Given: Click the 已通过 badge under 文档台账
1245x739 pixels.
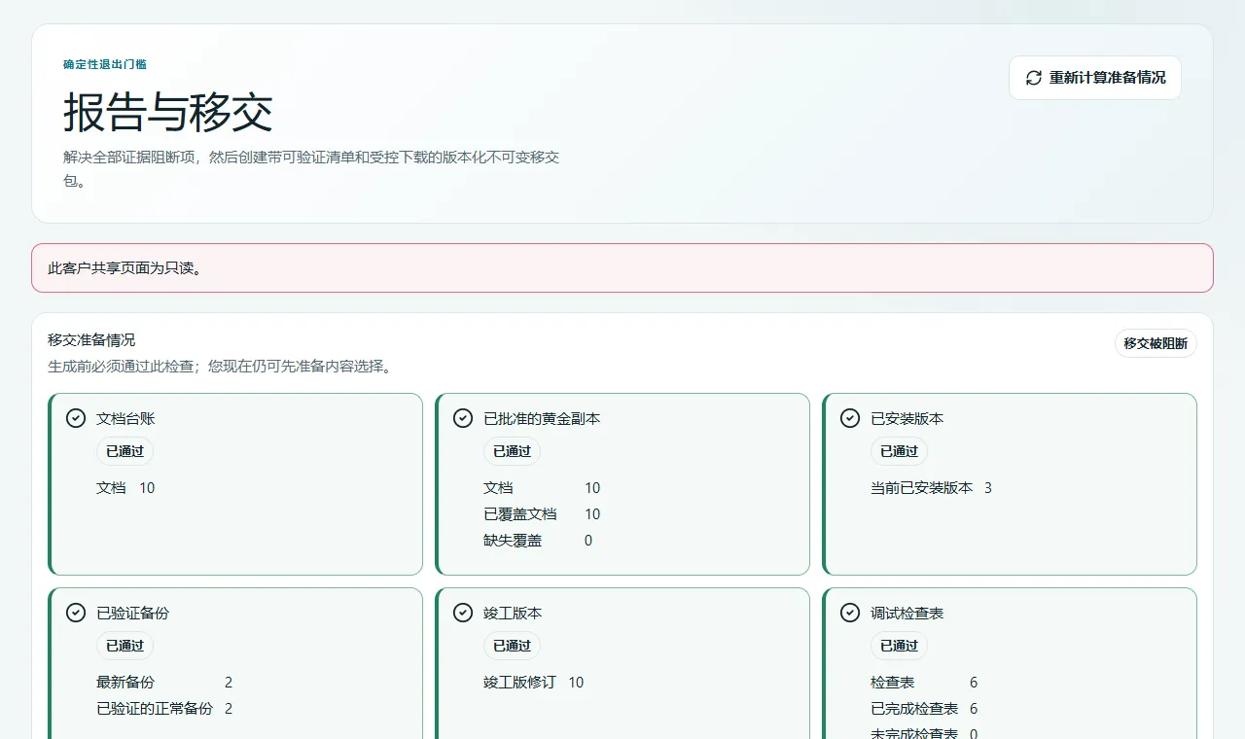Looking at the screenshot, I should click(x=124, y=451).
